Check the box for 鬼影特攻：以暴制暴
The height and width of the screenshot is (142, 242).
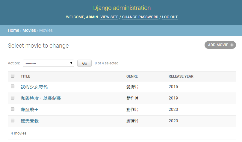(x=13, y=98)
